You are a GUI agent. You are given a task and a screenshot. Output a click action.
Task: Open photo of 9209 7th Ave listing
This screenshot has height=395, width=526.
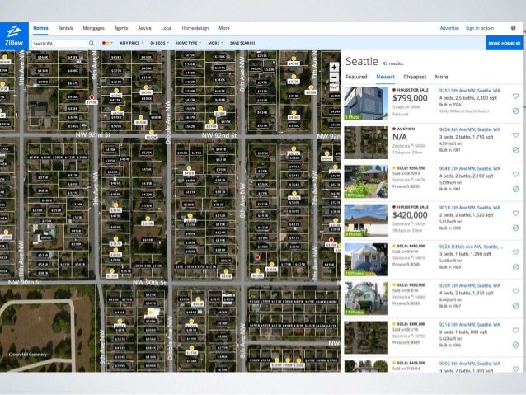tap(366, 299)
